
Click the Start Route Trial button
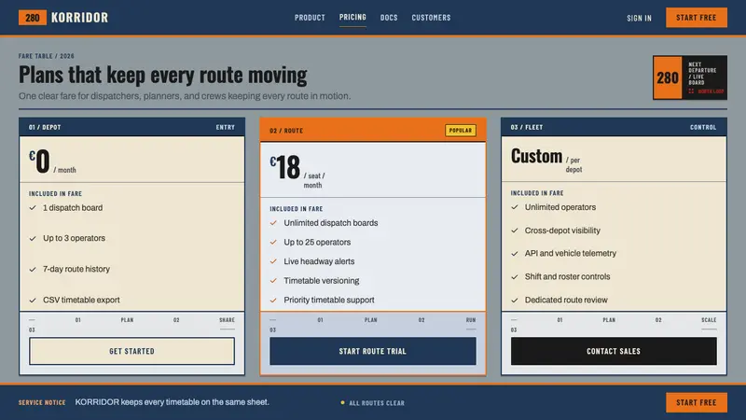click(372, 351)
